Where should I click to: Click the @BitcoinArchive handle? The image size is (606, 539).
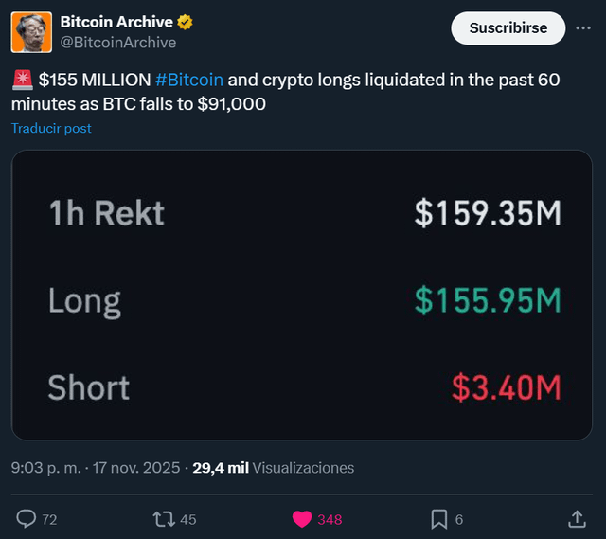point(117,42)
